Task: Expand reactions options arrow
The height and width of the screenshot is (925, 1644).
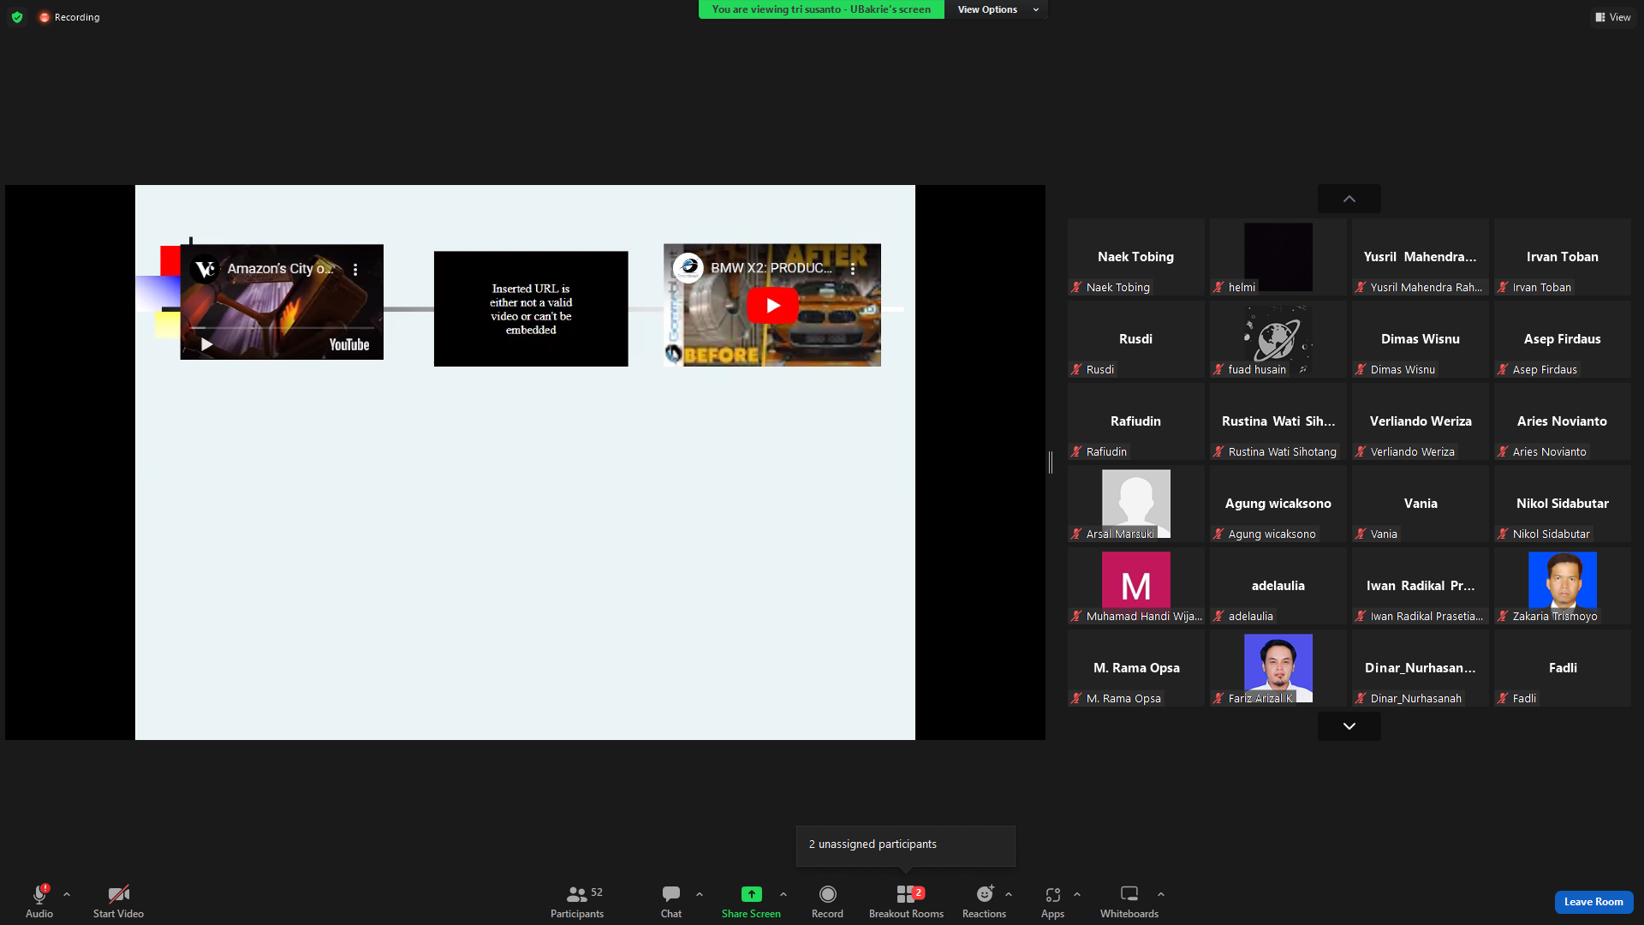Action: (1009, 894)
